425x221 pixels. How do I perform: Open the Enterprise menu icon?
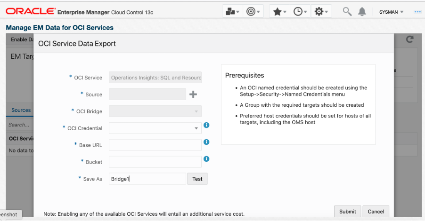point(232,12)
